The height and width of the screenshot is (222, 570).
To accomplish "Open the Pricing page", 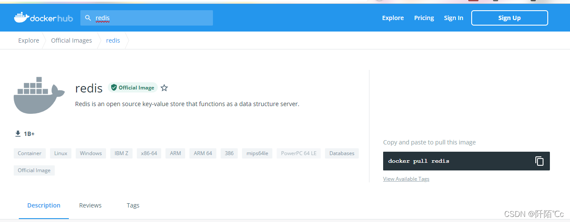I will coord(424,18).
